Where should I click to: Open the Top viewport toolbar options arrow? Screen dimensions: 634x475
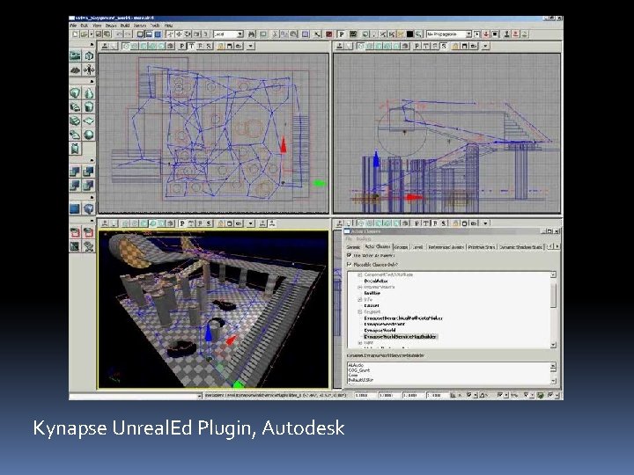pos(251,46)
